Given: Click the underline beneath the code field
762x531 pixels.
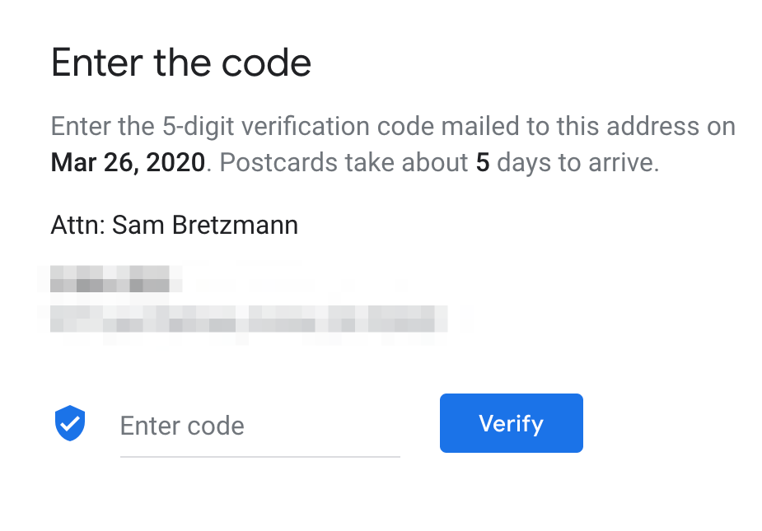Looking at the screenshot, I should (x=259, y=455).
